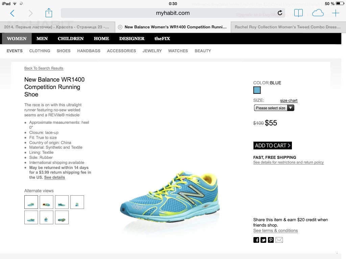Pin item with Pinterest icon

tap(271, 240)
